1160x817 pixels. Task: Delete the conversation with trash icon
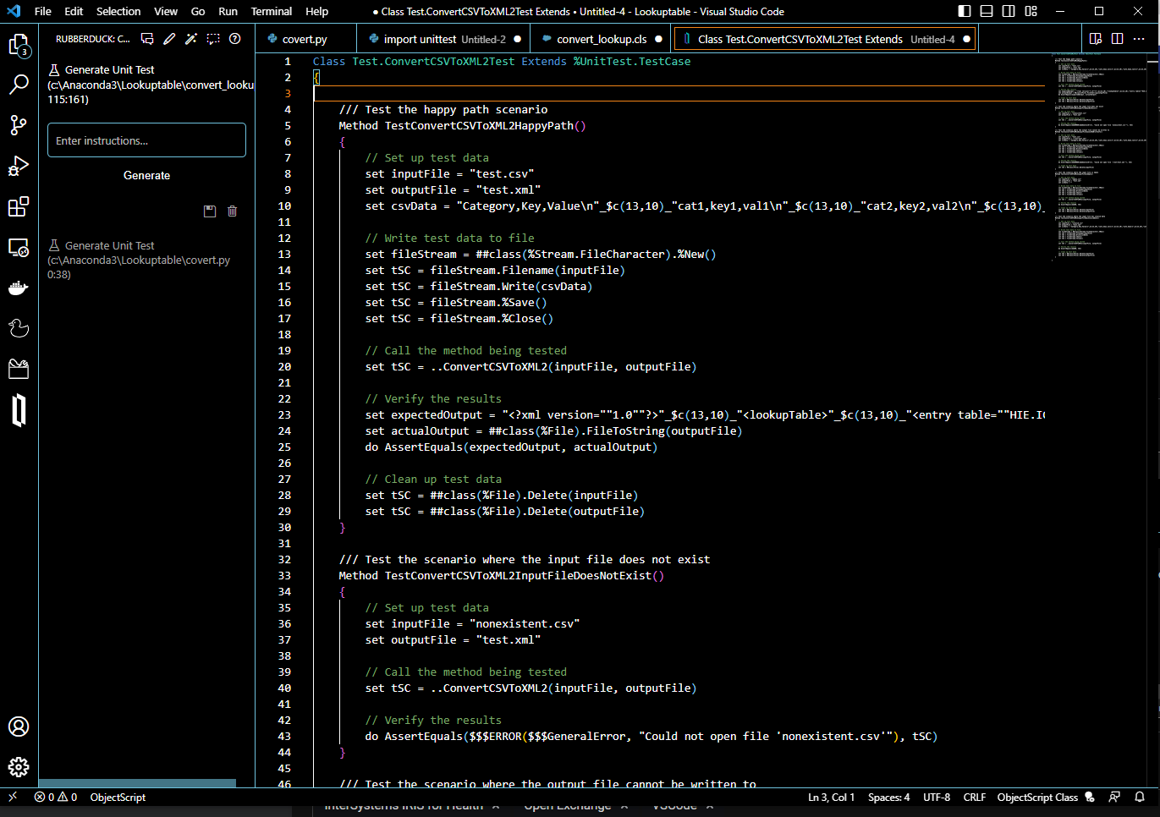pyautogui.click(x=233, y=211)
